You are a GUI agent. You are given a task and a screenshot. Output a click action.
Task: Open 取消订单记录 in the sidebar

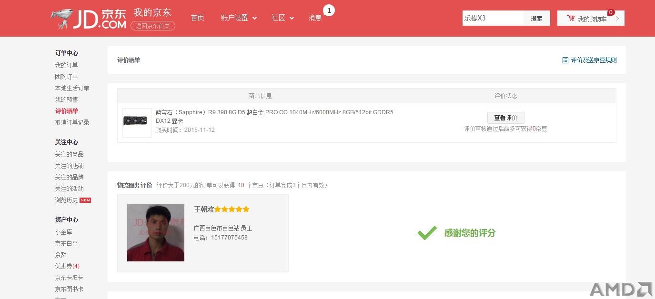click(72, 122)
